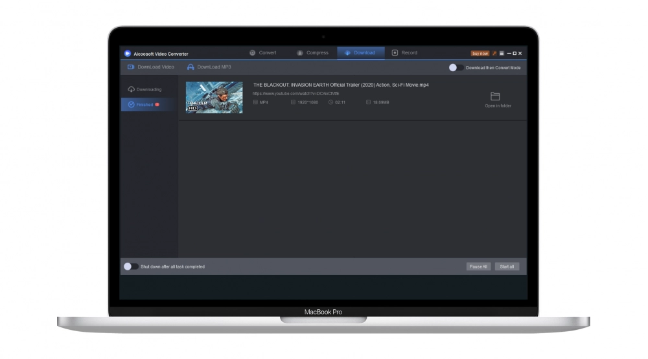Screen dimensions: 648x359
Task: Select the Download tab
Action: [x=360, y=53]
